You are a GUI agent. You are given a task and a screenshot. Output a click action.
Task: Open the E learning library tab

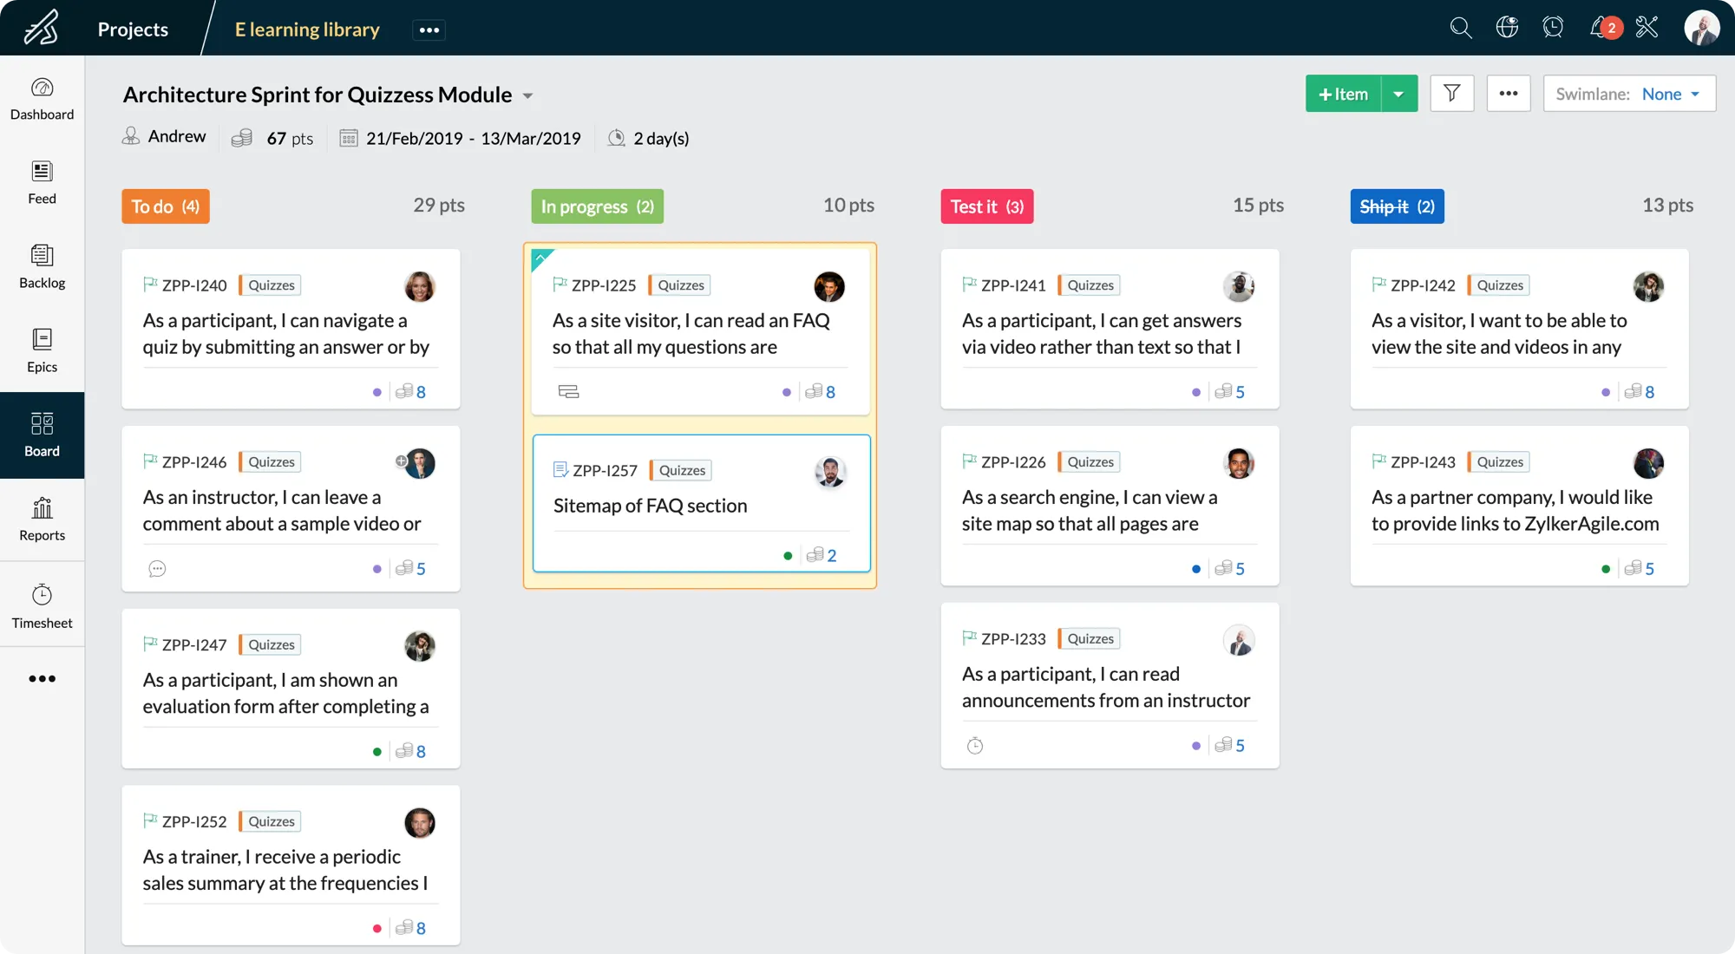306,29
